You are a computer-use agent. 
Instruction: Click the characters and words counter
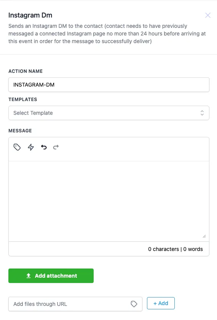(176, 249)
